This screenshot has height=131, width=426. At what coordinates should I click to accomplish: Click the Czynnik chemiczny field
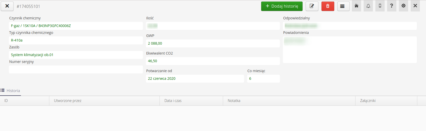pos(76,26)
